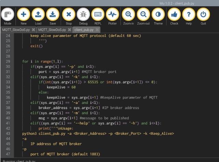Click 'keep alive parameter of MQTT protocol' line

[86, 36]
